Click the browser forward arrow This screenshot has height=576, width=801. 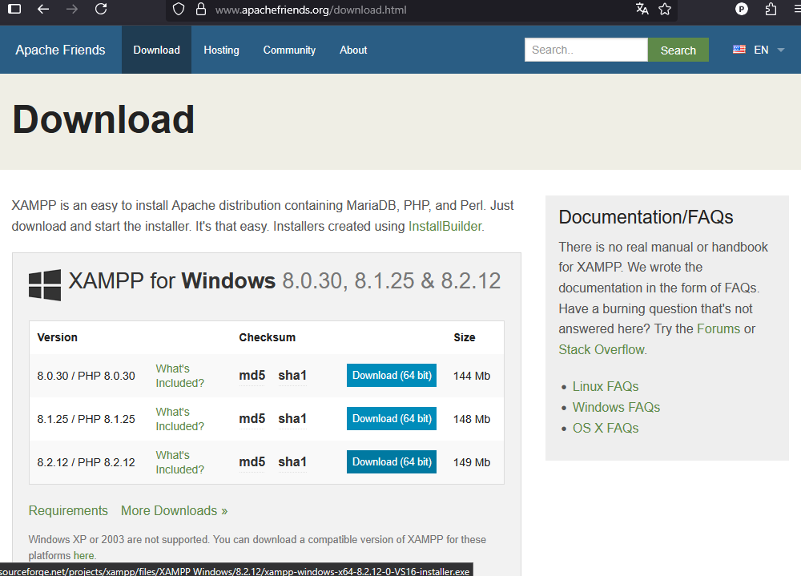tap(72, 9)
